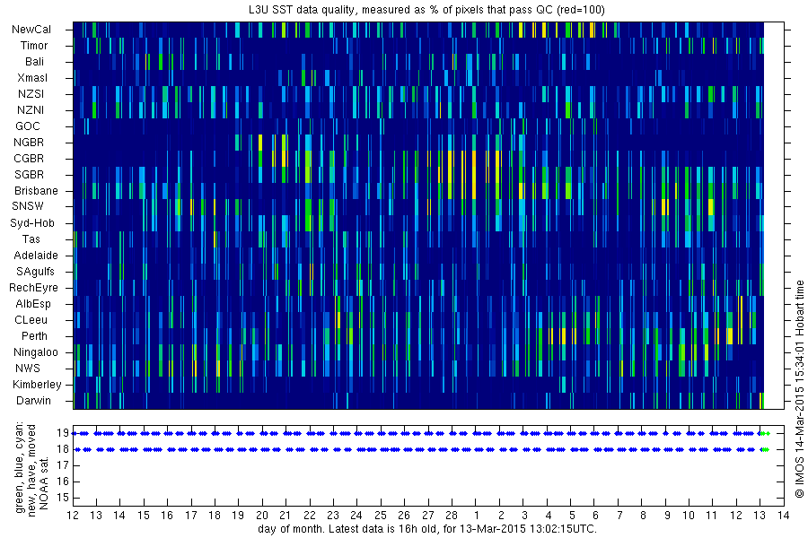Image resolution: width=808 pixels, height=538 pixels.
Task: Click the IMOS copyright timestamp text
Action: (x=799, y=389)
